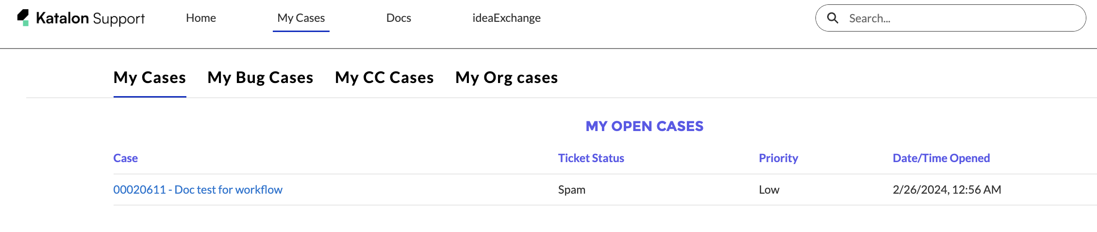The height and width of the screenshot is (232, 1097).
Task: Open My Cases in top navigation
Action: point(301,18)
